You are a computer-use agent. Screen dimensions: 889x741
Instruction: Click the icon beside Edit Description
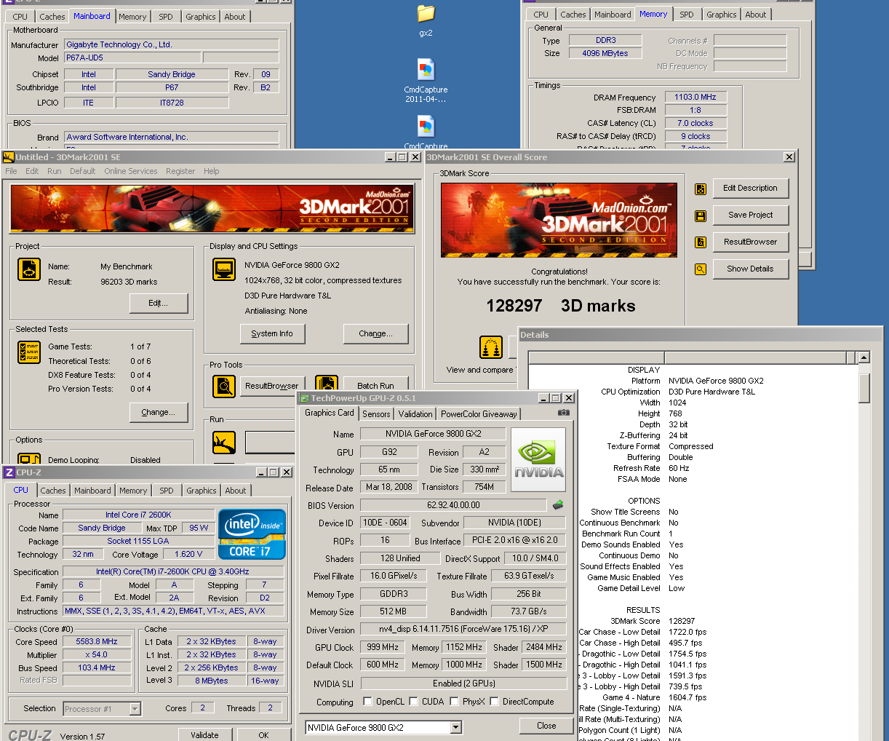click(701, 189)
